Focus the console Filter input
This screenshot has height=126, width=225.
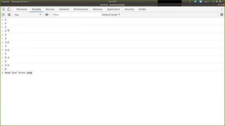pos(76,15)
